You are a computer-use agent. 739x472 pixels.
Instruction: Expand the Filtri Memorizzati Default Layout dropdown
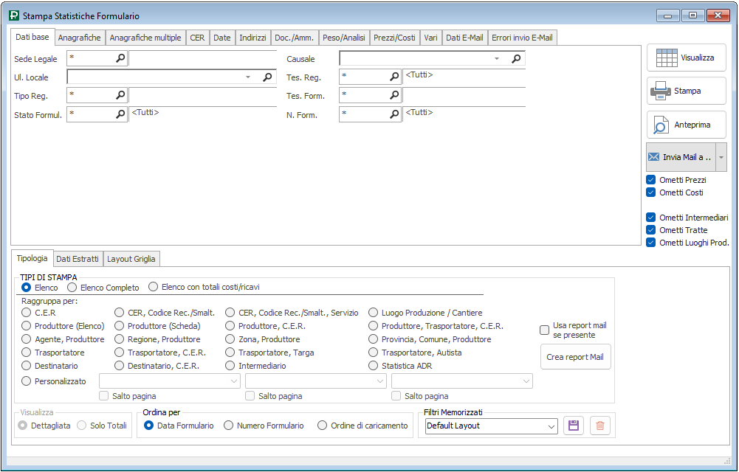(551, 426)
